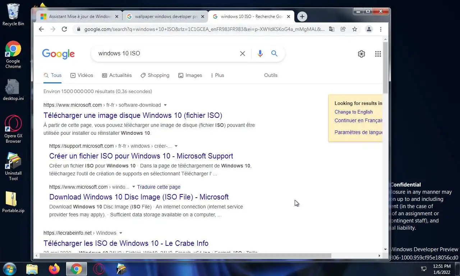This screenshot has width=460, height=276.
Task: Open a new tab with plus button
Action: 302,17
